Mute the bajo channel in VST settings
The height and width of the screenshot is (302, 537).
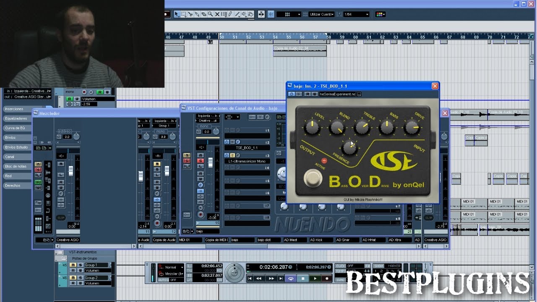coord(201,155)
